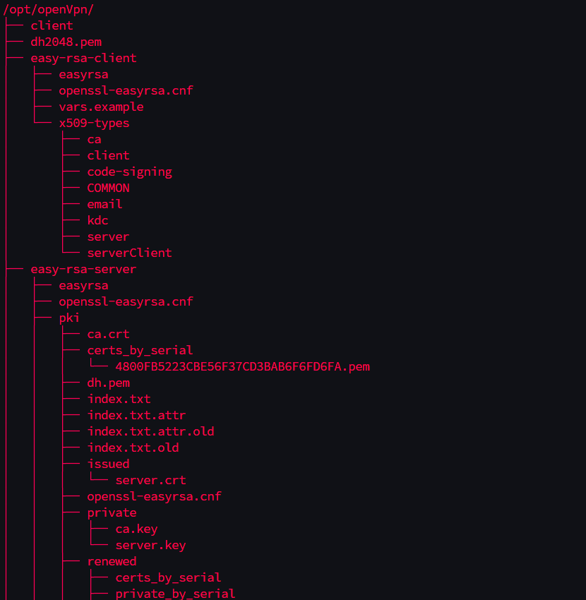The height and width of the screenshot is (600, 586).
Task: Click index.txt.attr.old entry
Action: coord(150,431)
